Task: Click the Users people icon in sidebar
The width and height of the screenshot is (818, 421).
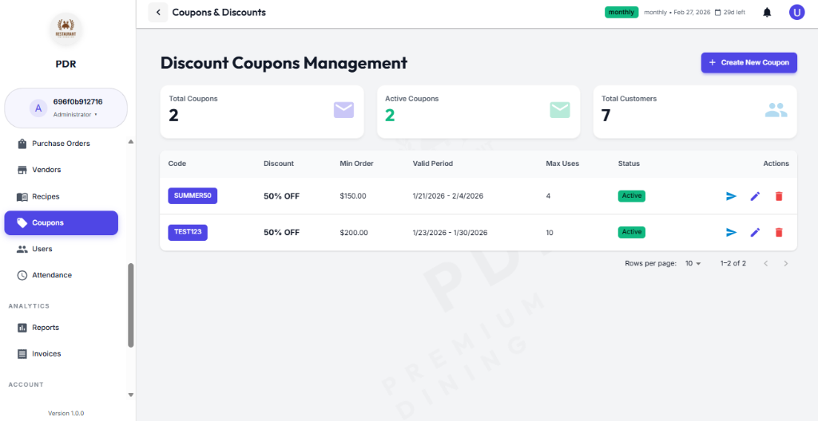Action: (22, 249)
